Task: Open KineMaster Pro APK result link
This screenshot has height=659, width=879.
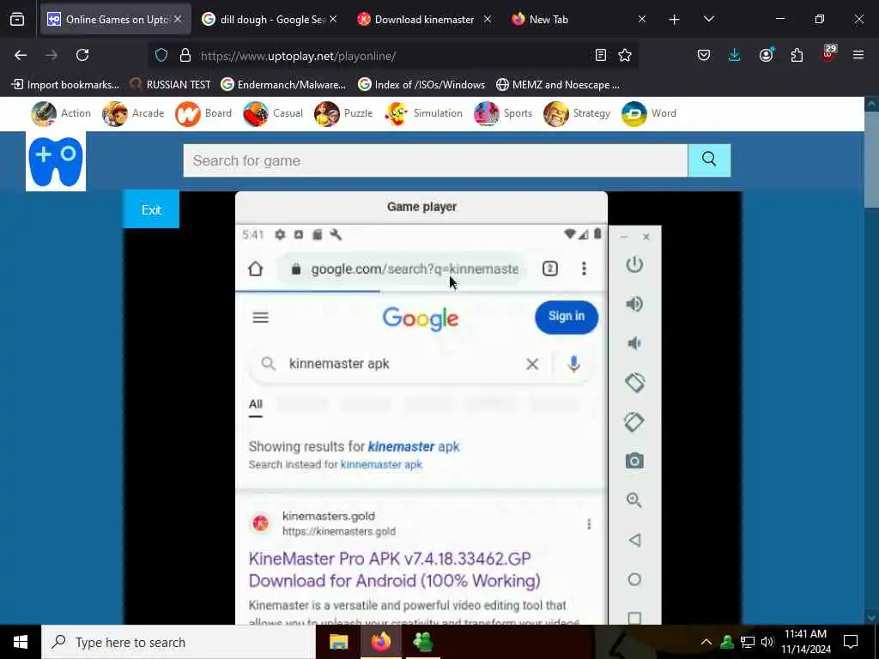Action: pos(394,570)
